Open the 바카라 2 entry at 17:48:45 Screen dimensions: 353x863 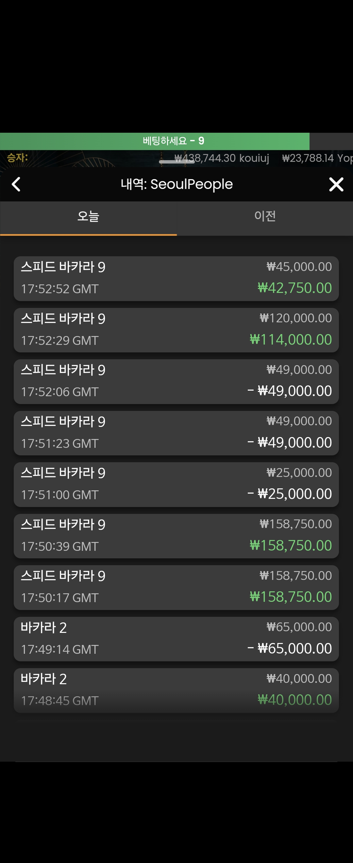click(x=176, y=690)
